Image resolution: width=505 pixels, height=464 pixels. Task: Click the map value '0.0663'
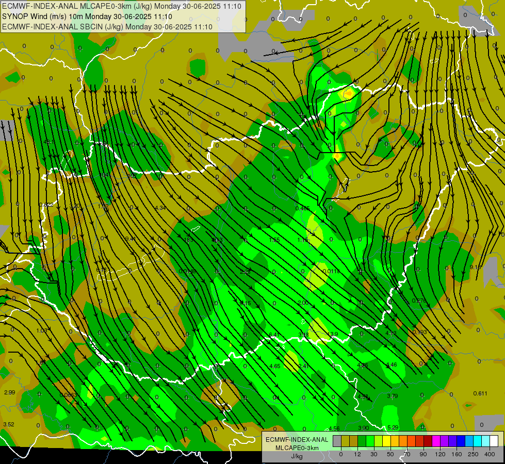tap(69, 395)
